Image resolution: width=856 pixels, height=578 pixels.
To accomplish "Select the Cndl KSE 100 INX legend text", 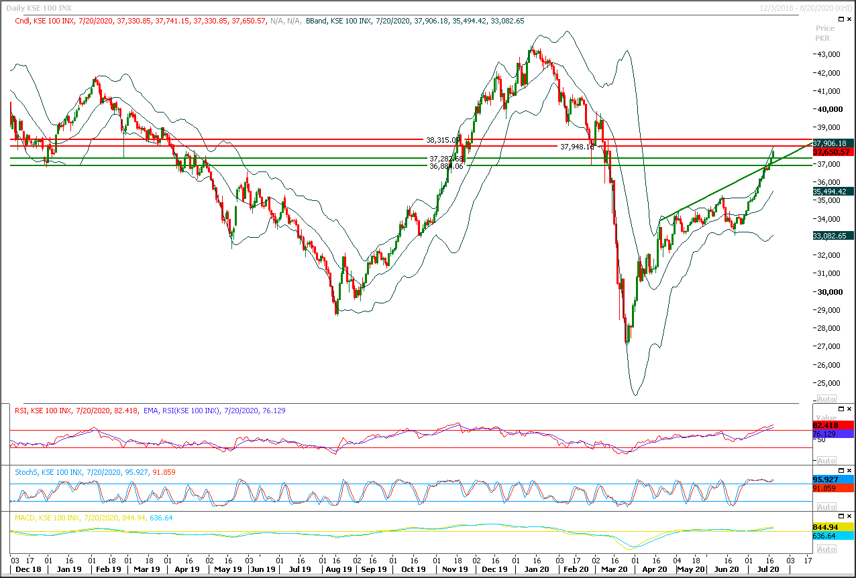I will [158, 21].
